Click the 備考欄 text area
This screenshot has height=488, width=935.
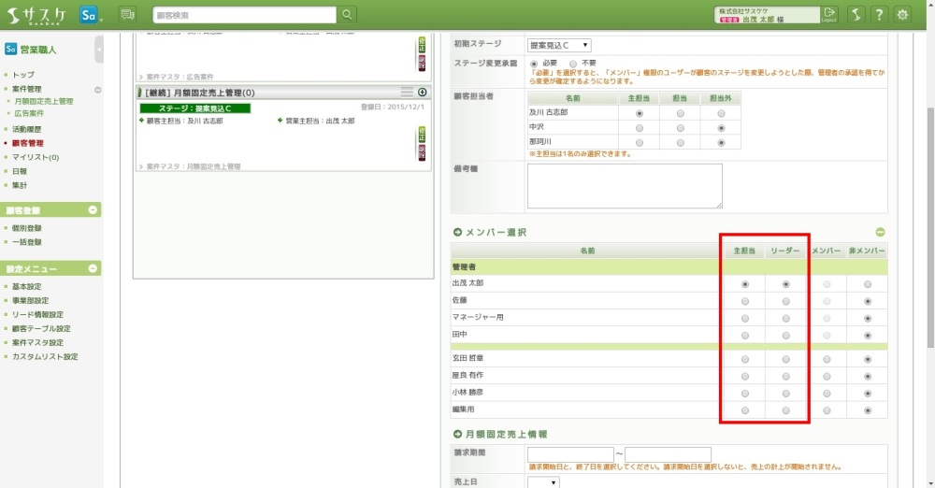625,185
